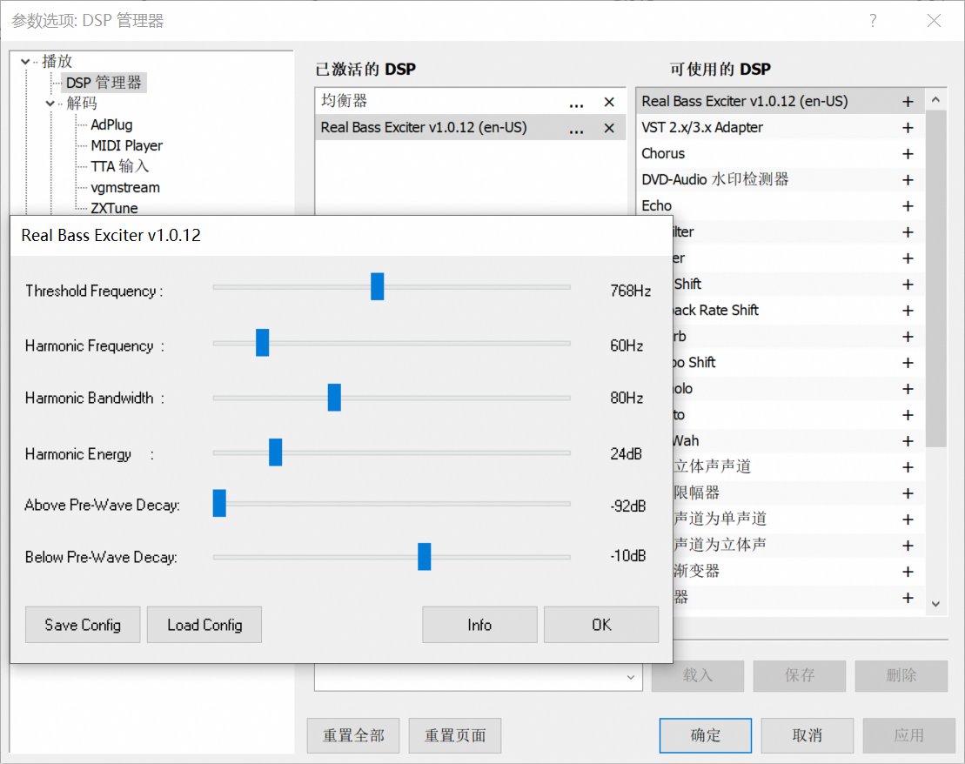Click Threshold Frequency slider handle
Image resolution: width=965 pixels, height=764 pixels.
click(x=378, y=287)
